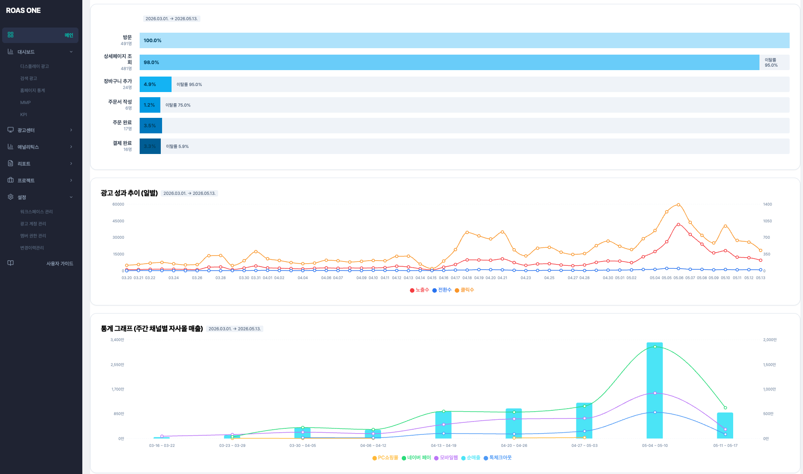
Task: Click the 주문서 작성 1.2% bar
Action: (150, 105)
